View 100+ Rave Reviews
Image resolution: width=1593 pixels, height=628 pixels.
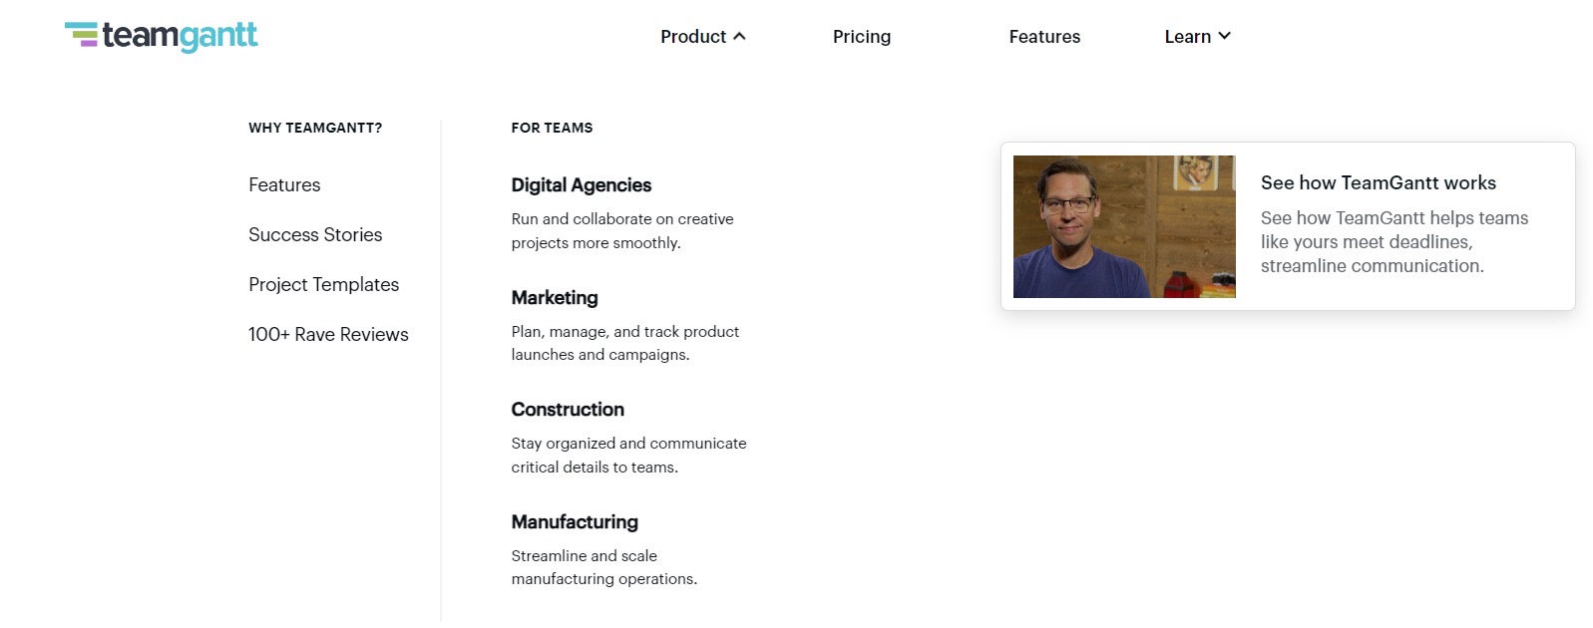coord(328,335)
